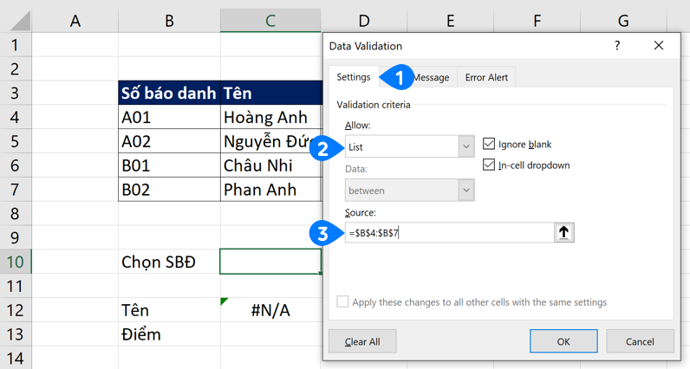The width and height of the screenshot is (690, 369).
Task: Select row 10 header
Action: pos(16,262)
